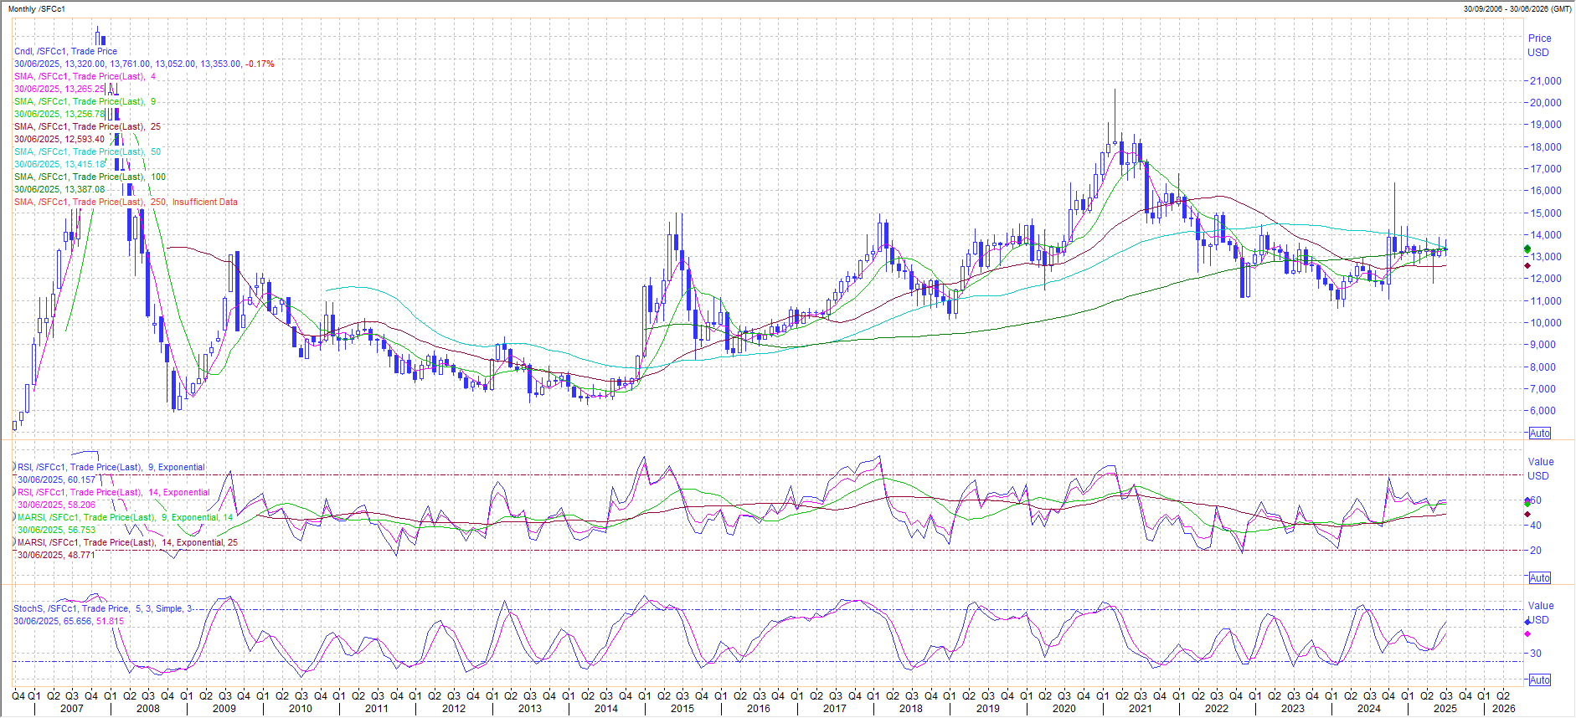This screenshot has width=1576, height=718.
Task: Click RSI 14 value '58.206'
Action: coord(81,505)
